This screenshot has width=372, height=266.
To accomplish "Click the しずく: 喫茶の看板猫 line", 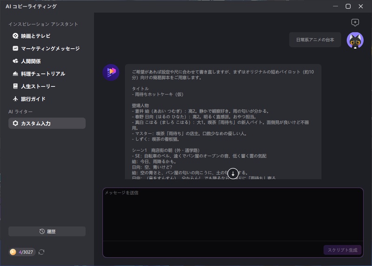I will [155, 139].
